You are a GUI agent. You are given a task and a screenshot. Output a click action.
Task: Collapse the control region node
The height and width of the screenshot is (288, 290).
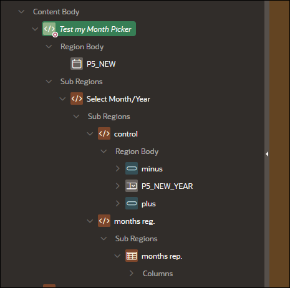click(x=90, y=134)
